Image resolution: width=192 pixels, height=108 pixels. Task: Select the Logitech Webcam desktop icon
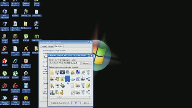(26, 76)
